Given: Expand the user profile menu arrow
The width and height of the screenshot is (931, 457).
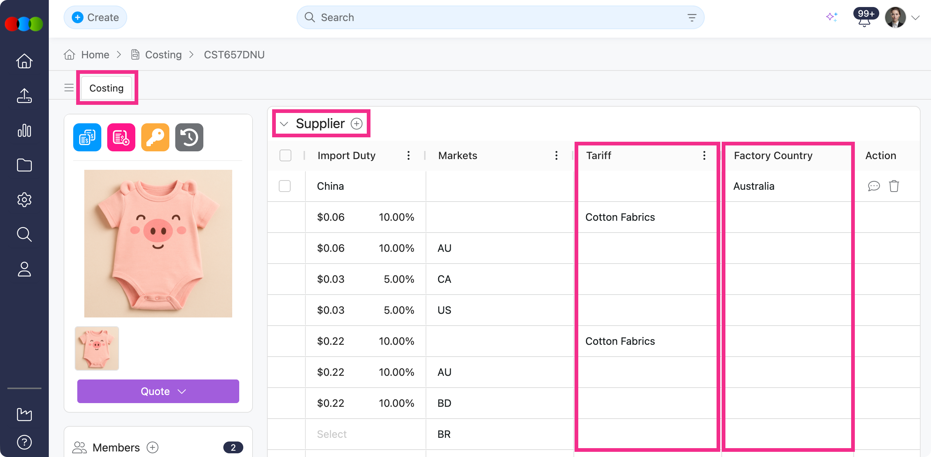Looking at the screenshot, I should pyautogui.click(x=915, y=18).
